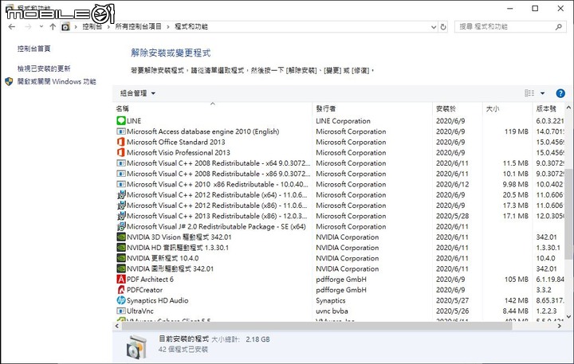The height and width of the screenshot is (364, 574).
Task: Click the PDFCreator icon
Action: point(121,290)
